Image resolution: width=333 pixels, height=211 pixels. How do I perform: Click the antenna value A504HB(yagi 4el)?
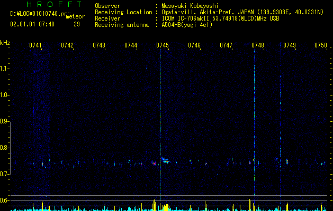[187, 25]
